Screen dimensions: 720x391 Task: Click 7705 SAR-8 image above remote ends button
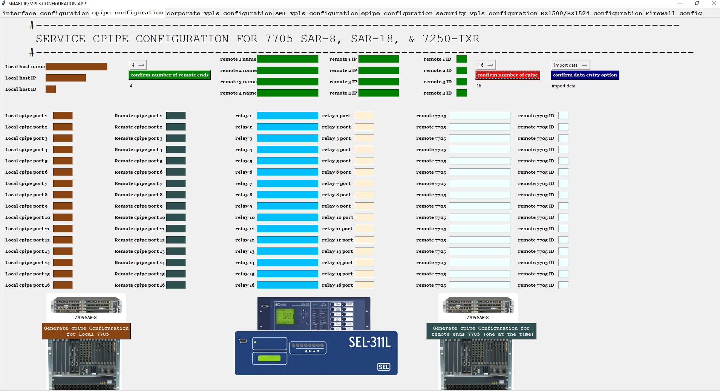pos(478,308)
